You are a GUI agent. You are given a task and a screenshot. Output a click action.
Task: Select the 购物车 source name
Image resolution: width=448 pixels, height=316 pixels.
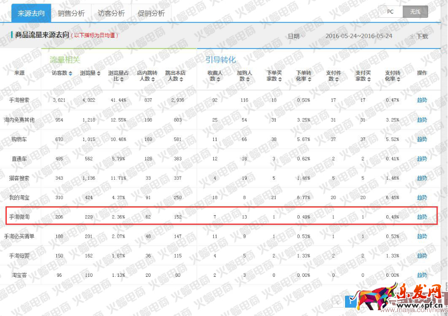[19, 139]
